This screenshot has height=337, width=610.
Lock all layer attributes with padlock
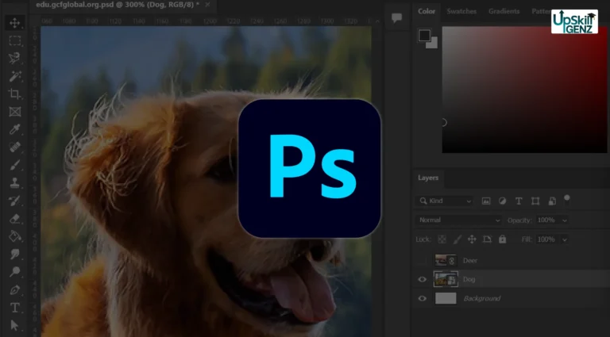tap(502, 239)
